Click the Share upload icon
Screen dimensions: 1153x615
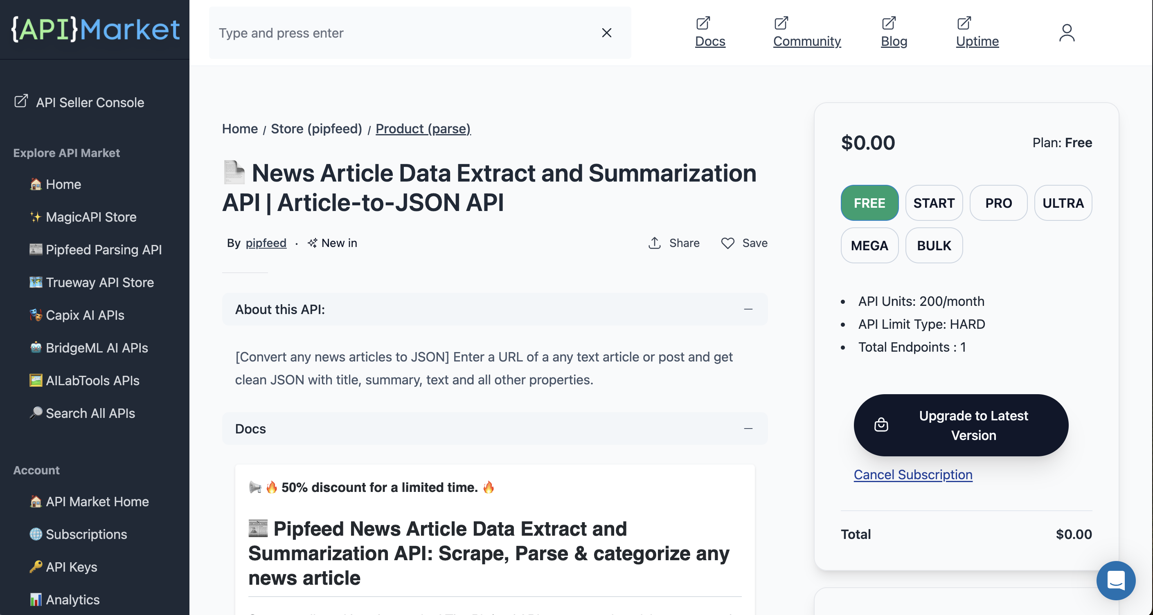[654, 243]
